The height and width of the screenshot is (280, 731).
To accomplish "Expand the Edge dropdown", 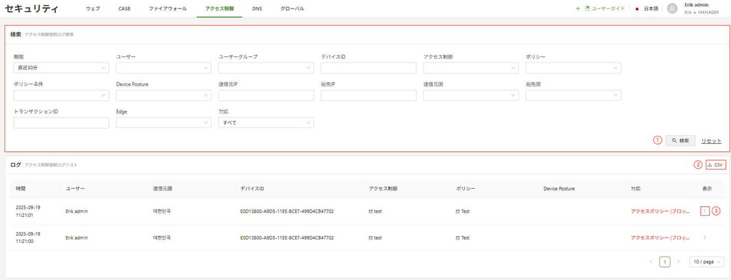I will pos(163,123).
